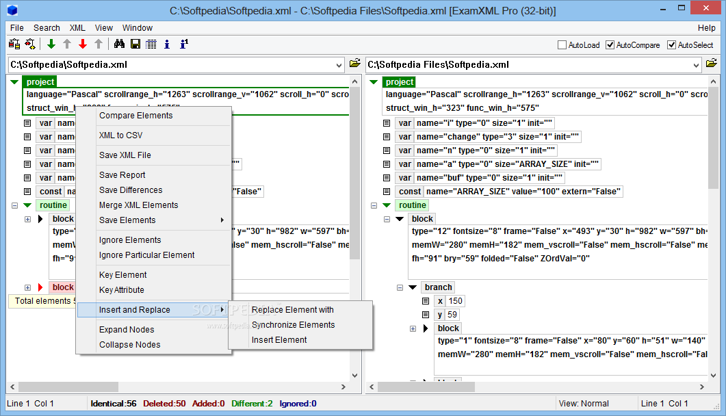Click the floppy disk save icon
The width and height of the screenshot is (726, 416).
click(135, 44)
